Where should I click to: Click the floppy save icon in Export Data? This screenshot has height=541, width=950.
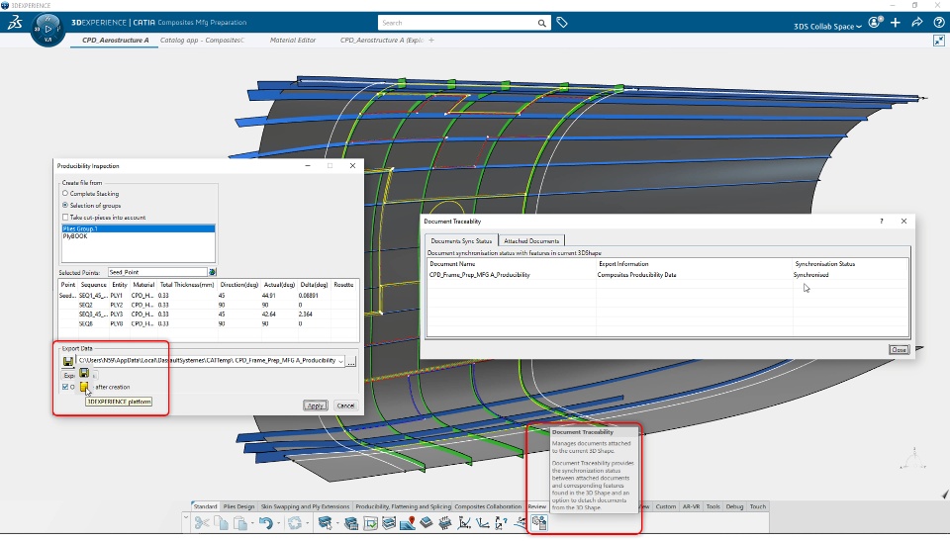(x=68, y=361)
